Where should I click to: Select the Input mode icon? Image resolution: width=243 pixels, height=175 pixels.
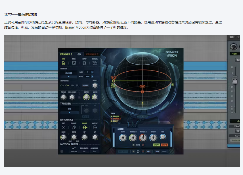[x=84, y=63]
